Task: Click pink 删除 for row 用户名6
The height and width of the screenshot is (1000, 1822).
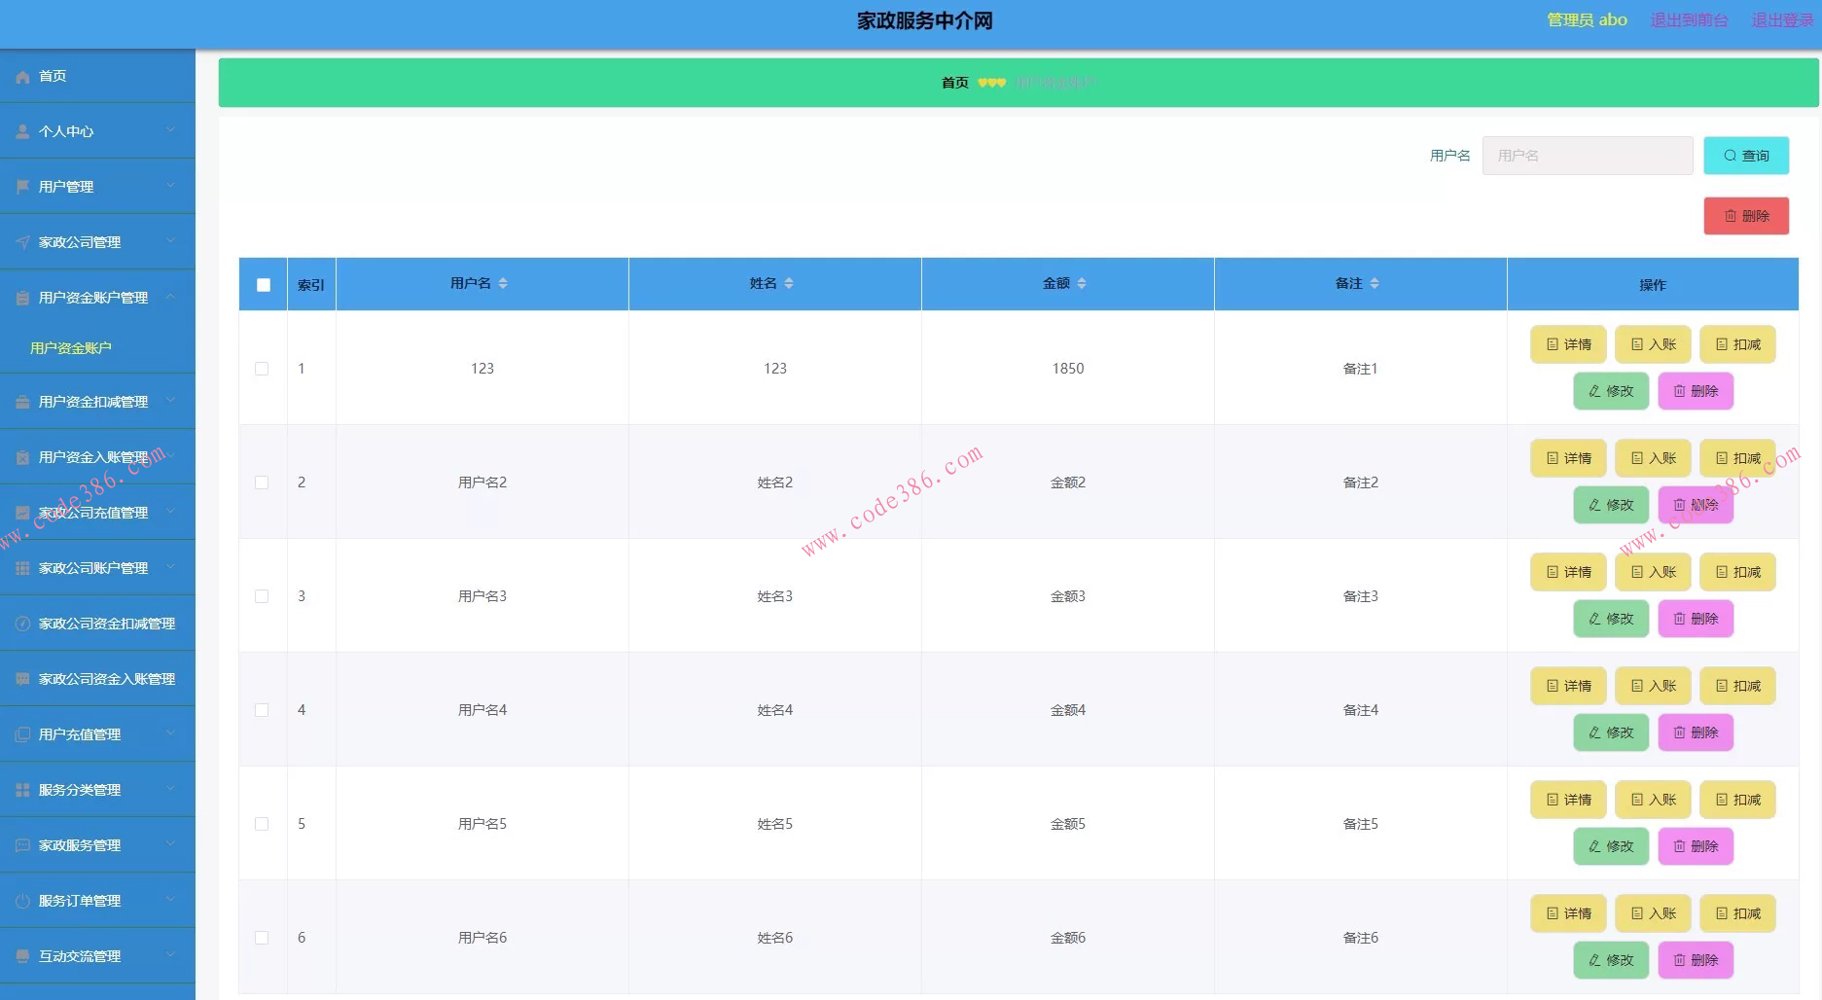Action: pyautogui.click(x=1696, y=960)
